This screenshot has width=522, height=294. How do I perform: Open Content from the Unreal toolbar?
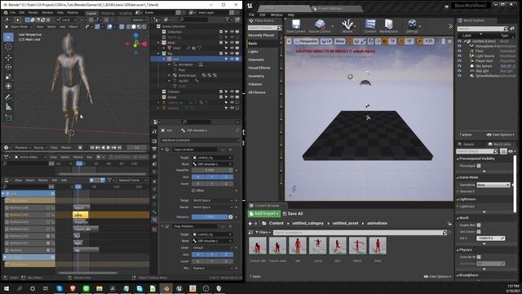(x=369, y=26)
